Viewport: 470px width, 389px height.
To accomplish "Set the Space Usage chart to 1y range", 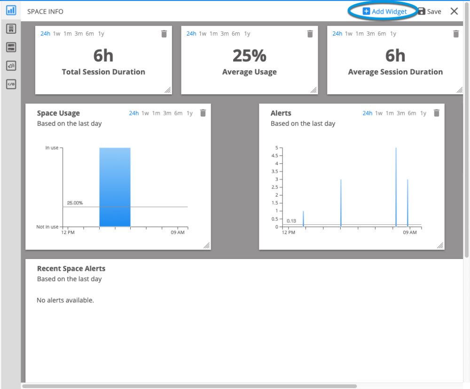I will pyautogui.click(x=190, y=113).
